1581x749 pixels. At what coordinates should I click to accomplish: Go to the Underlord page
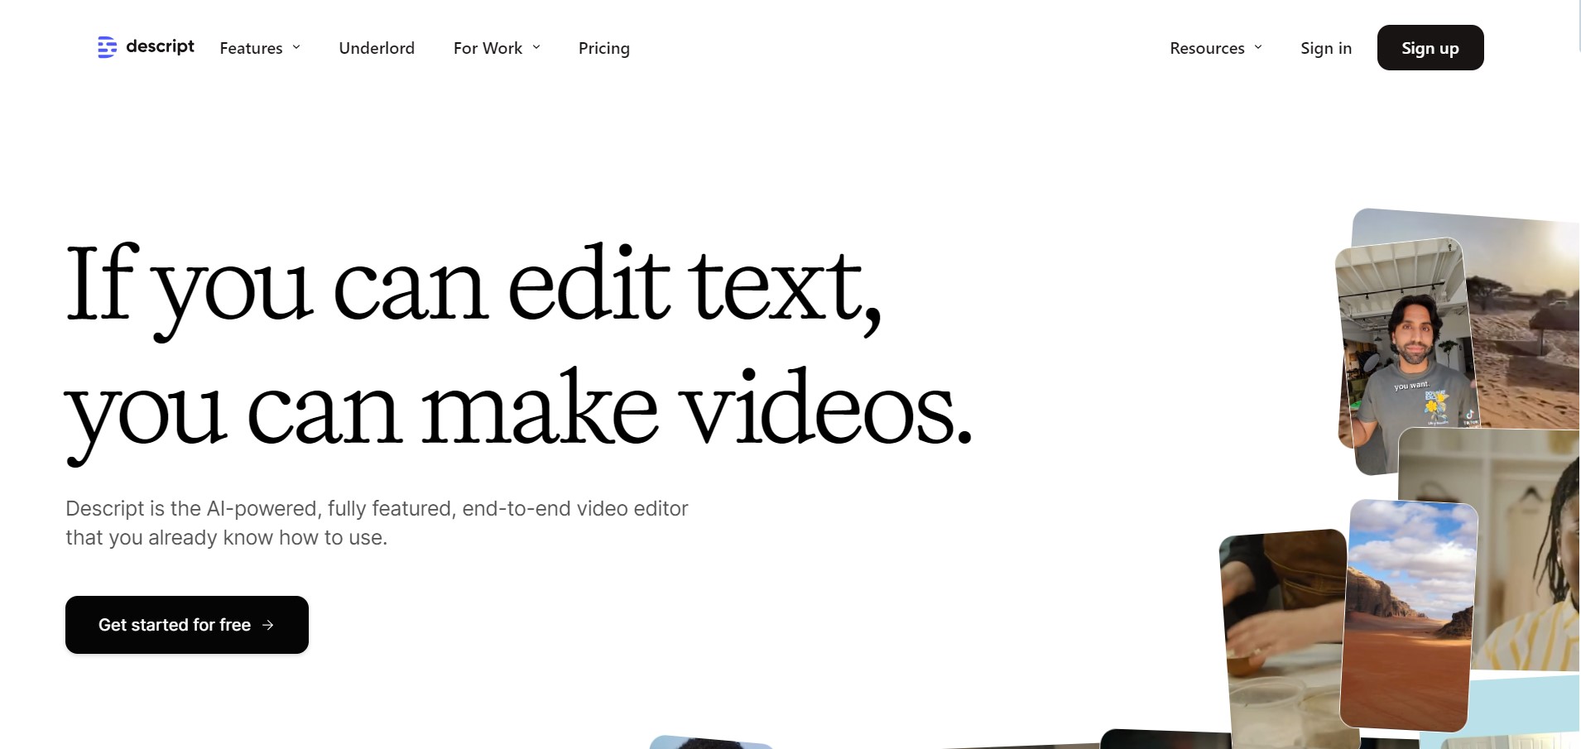tap(377, 48)
